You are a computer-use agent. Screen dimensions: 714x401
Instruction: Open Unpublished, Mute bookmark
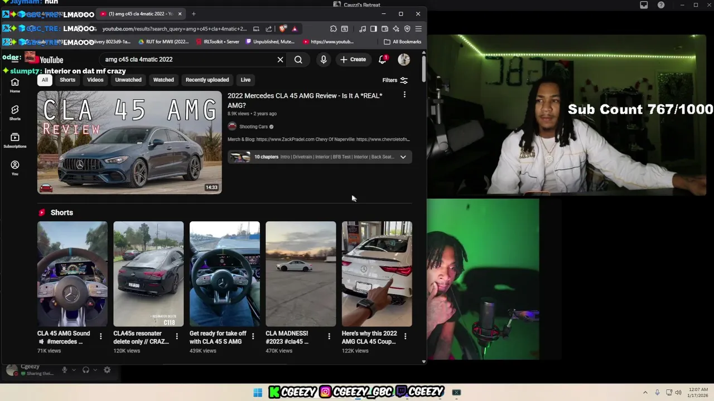[270, 42]
